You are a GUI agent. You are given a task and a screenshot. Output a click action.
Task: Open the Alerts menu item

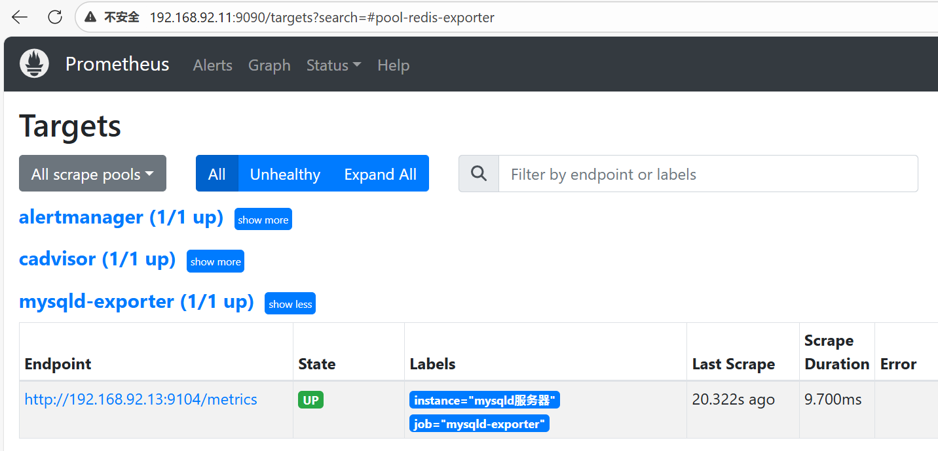[213, 65]
